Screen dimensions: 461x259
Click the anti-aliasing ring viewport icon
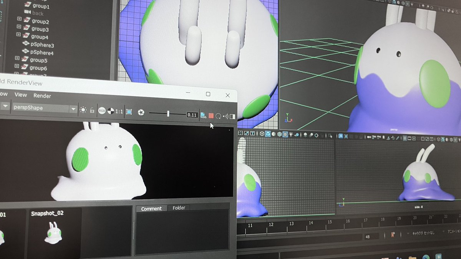pyautogui.click(x=317, y=135)
